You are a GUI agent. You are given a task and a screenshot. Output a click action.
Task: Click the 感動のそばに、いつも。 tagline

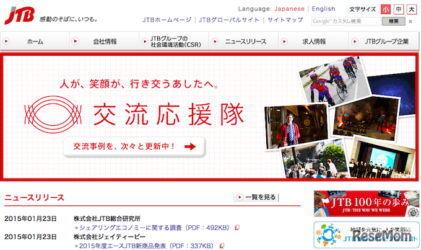[69, 19]
